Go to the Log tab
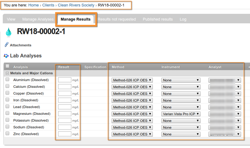Screen dimensions: 250x148 click(x=183, y=19)
